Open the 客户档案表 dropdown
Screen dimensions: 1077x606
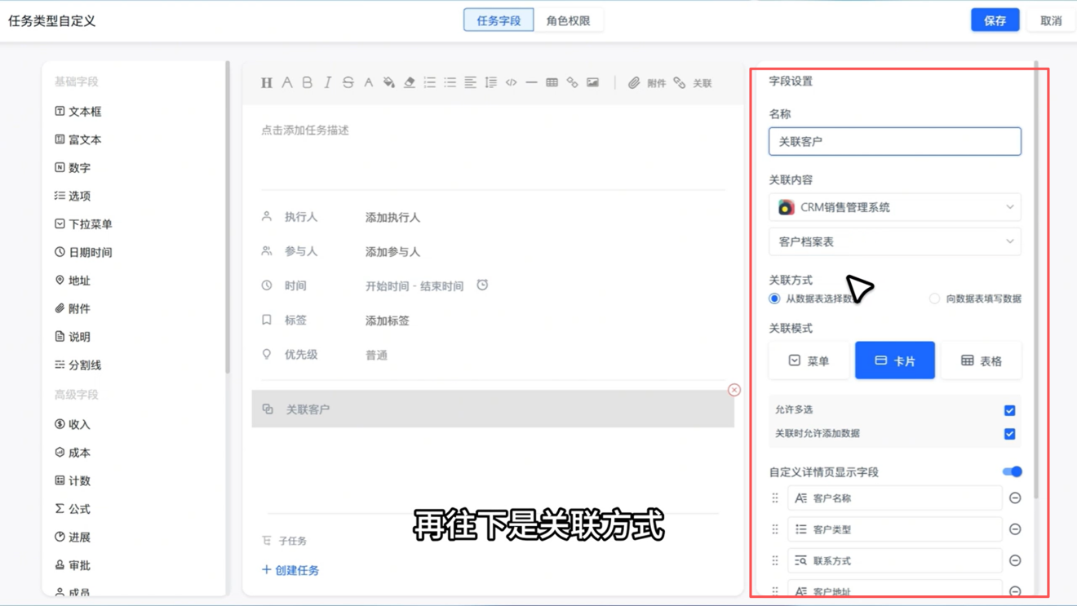[895, 241]
